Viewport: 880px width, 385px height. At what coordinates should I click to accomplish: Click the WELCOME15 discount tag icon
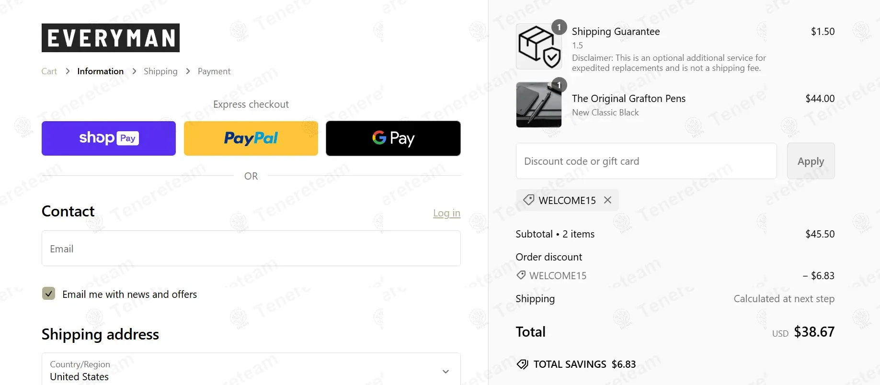(529, 200)
